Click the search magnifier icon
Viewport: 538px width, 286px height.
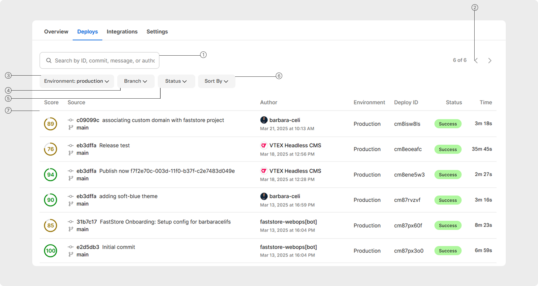[x=49, y=61]
